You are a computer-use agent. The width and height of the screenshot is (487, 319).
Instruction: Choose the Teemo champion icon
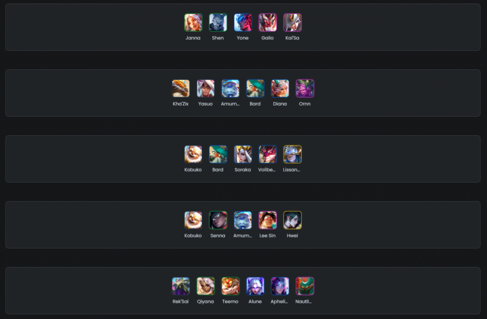tap(230, 286)
